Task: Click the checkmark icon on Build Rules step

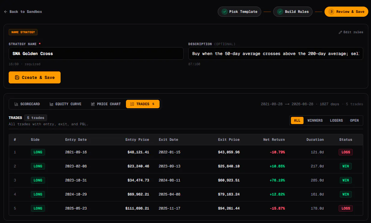Action: pos(280,12)
